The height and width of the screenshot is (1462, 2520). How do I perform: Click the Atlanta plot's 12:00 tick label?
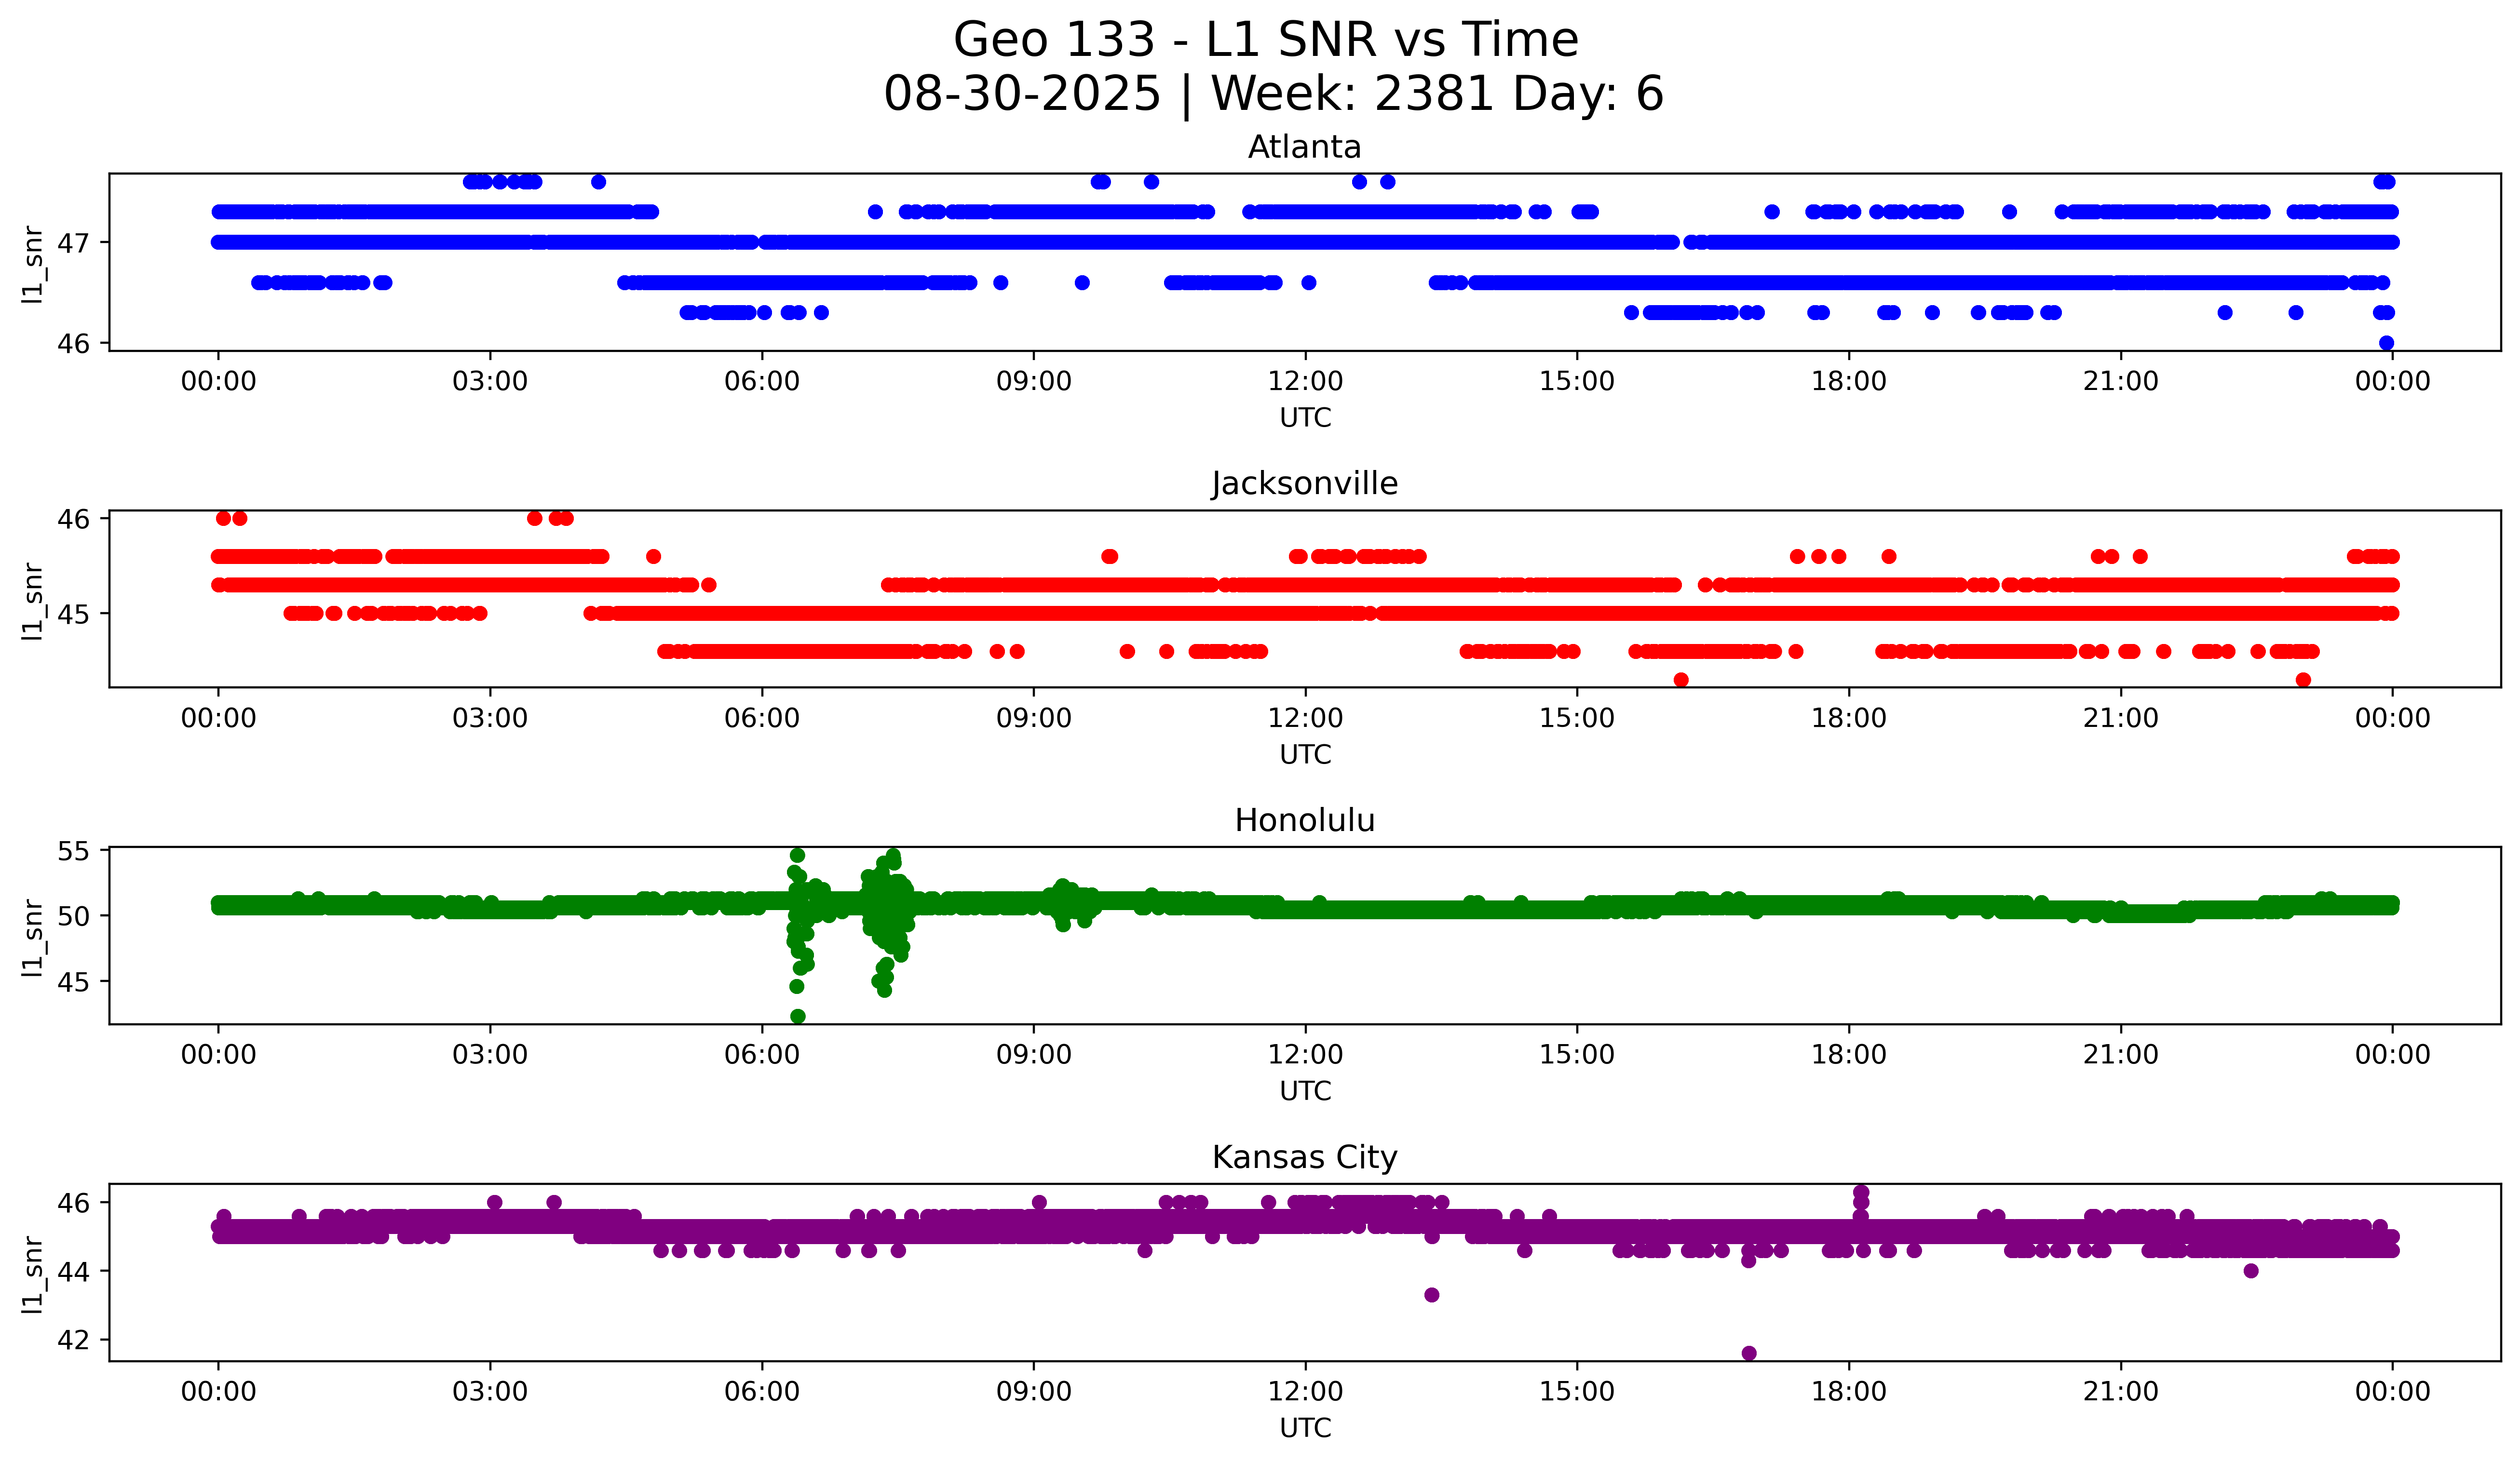1305,382
